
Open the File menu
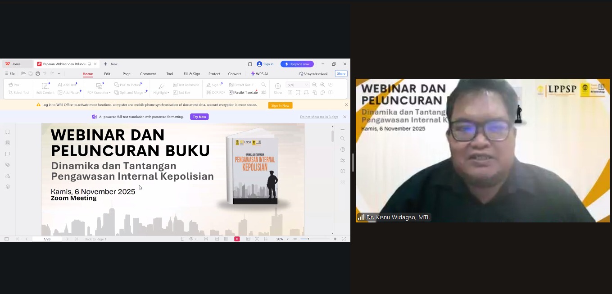(x=10, y=74)
